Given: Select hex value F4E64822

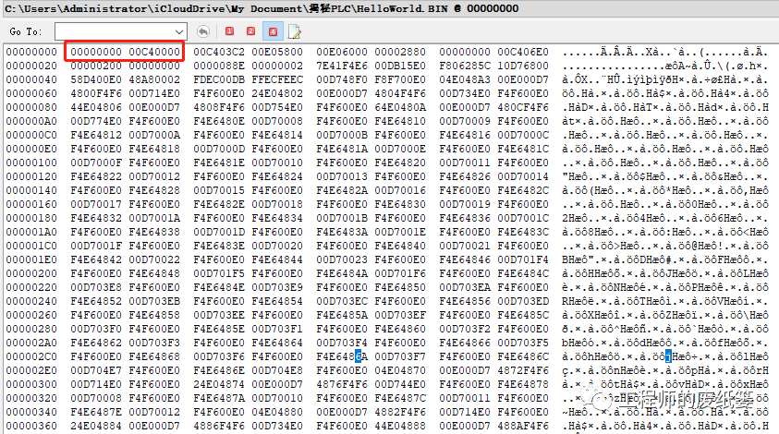Looking at the screenshot, I should (x=96, y=176).
